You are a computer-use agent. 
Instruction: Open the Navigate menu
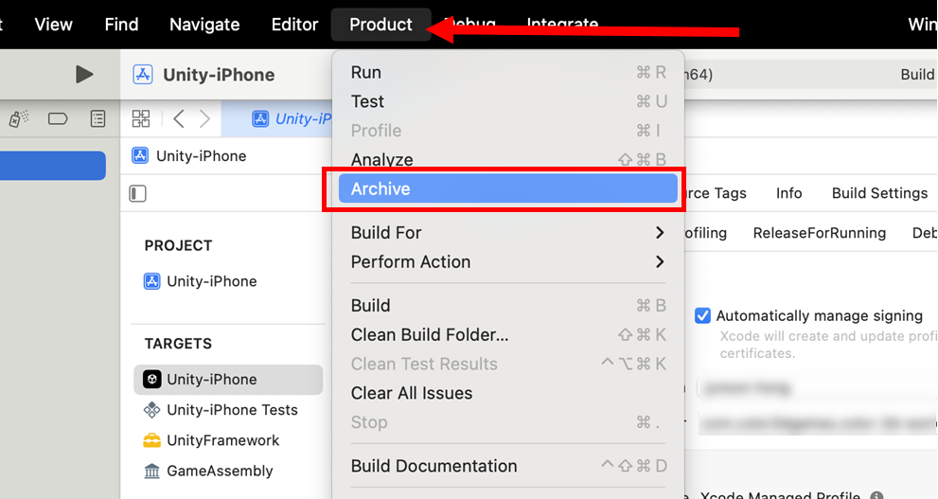(204, 25)
